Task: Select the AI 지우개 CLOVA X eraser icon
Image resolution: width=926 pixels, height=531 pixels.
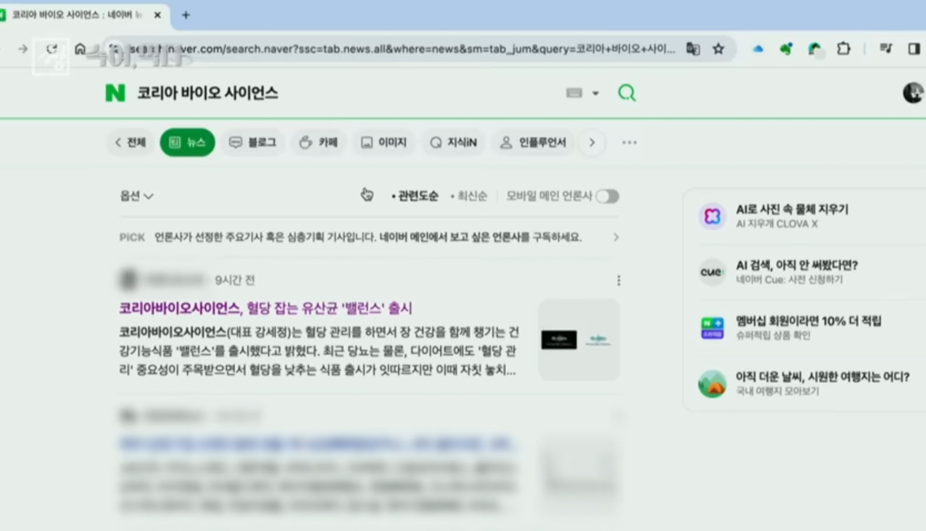Action: (712, 216)
